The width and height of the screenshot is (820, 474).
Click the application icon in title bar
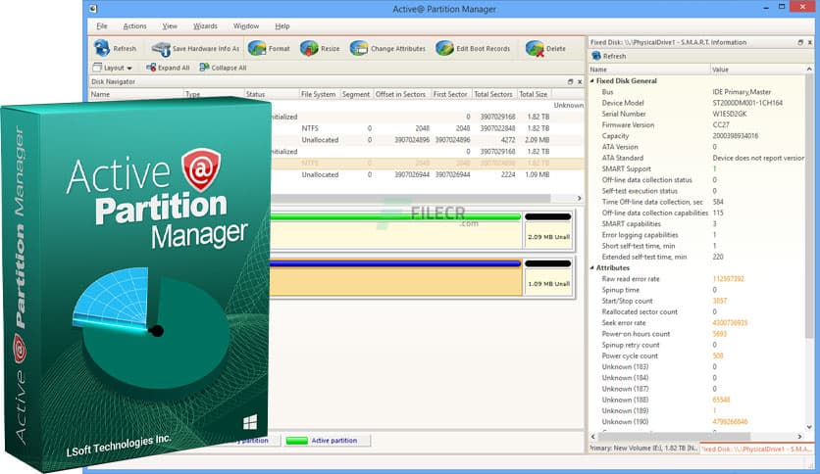click(x=93, y=9)
